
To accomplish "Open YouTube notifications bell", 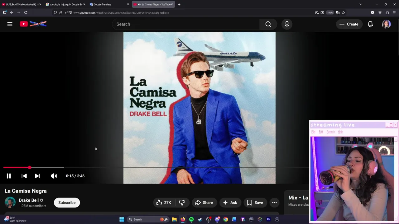I will click(370, 24).
